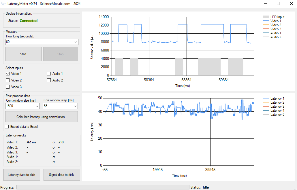This screenshot has width=297, height=190.
Task: Click the Latency 5 legend entry
Action: (x=273, y=115)
